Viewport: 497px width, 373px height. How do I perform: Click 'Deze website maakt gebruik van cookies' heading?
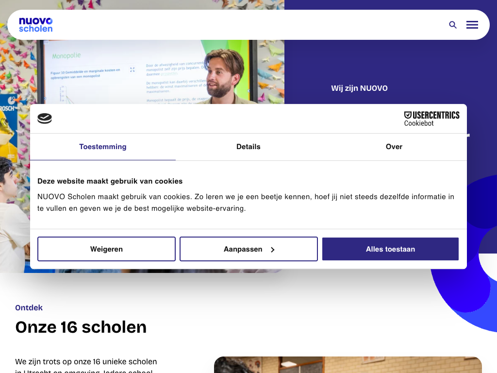click(110, 181)
